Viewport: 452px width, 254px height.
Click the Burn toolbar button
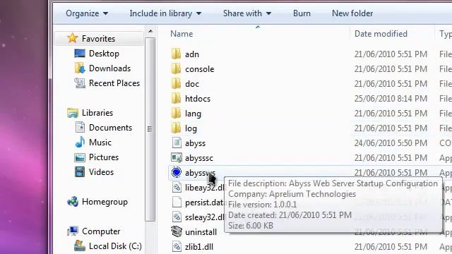[302, 13]
